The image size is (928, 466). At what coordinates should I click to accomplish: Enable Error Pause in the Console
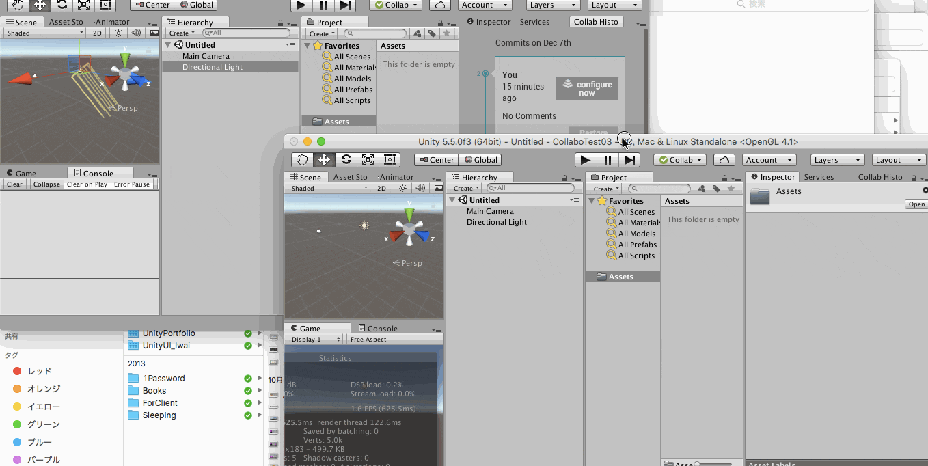pyautogui.click(x=132, y=184)
